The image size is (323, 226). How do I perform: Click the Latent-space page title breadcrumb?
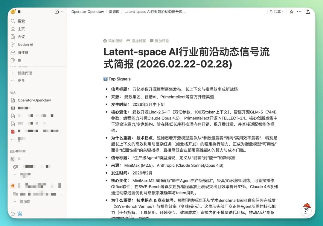pos(155,12)
